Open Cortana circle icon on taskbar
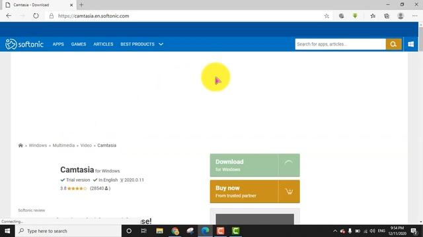The height and width of the screenshot is (237, 423). (x=129, y=231)
